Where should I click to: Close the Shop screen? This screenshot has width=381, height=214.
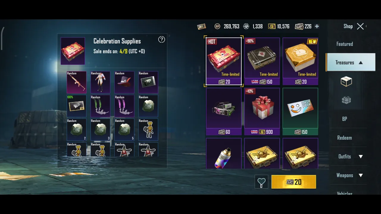(360, 26)
